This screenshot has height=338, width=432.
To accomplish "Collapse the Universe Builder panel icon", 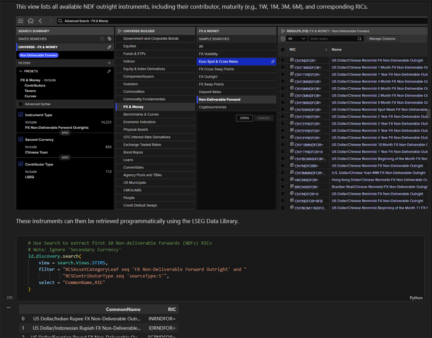I will pos(120,31).
